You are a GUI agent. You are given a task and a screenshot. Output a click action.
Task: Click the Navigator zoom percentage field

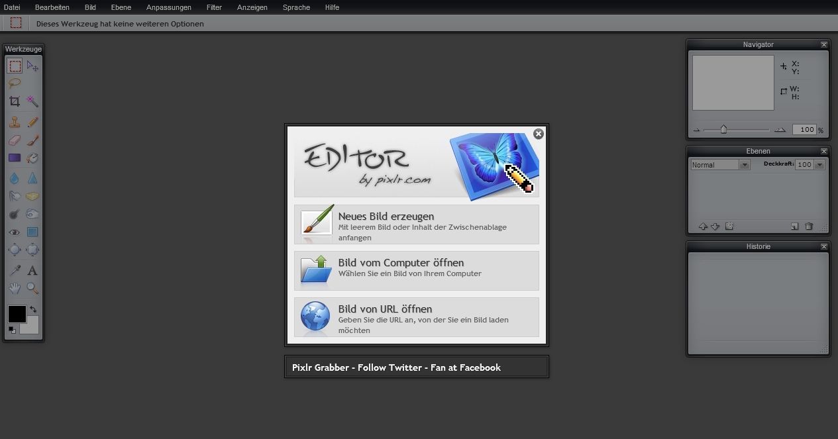804,130
